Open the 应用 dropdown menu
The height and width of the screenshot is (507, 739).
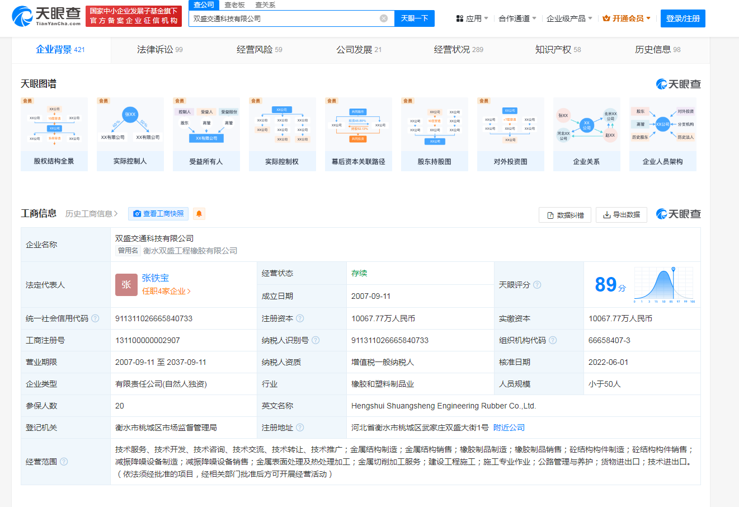472,18
